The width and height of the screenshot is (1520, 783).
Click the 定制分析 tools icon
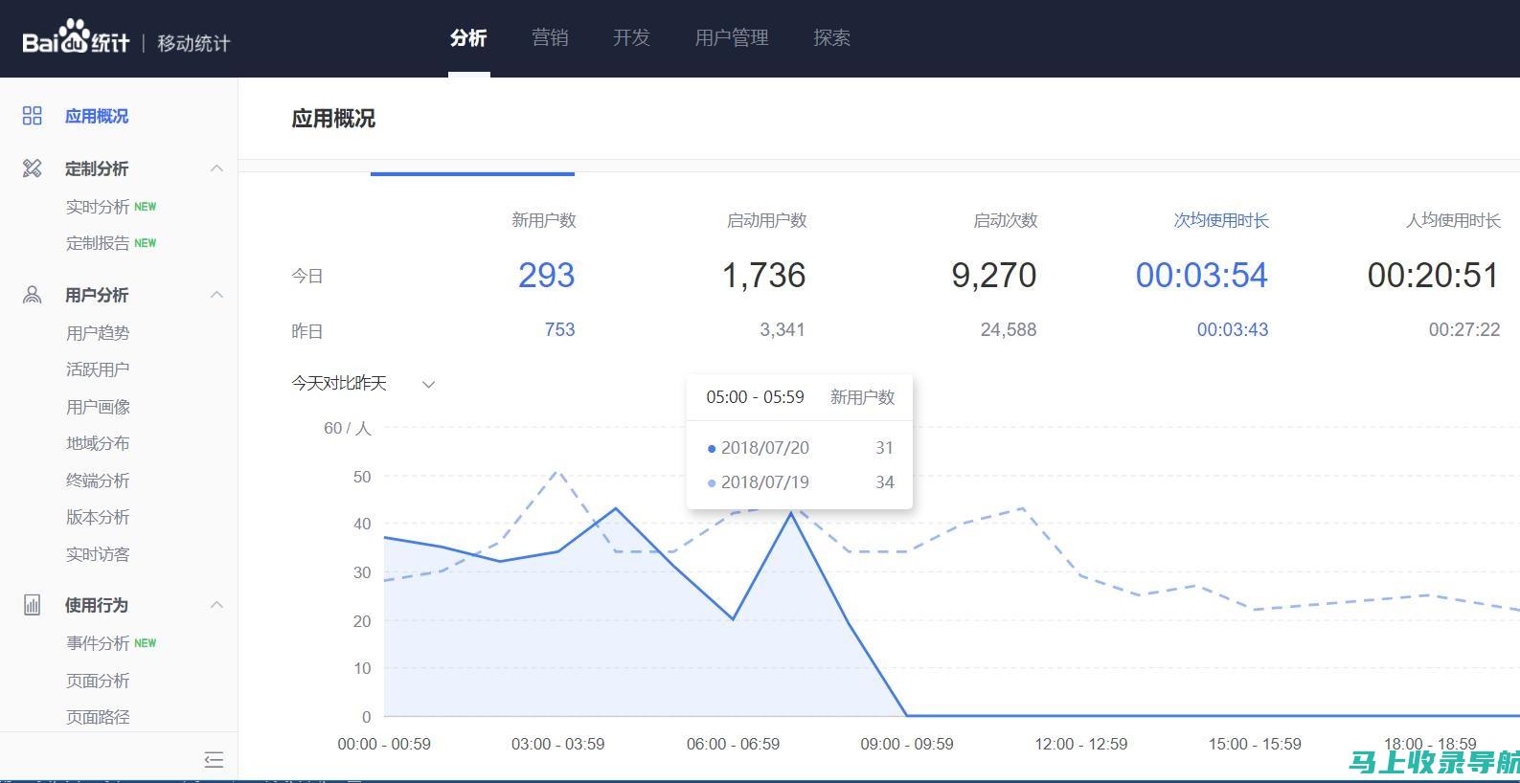click(33, 168)
